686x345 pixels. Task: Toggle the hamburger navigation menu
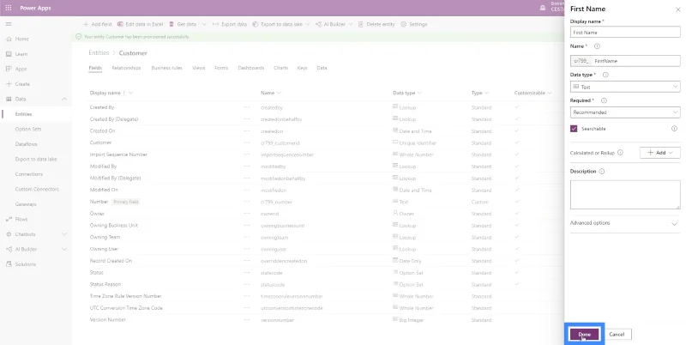tap(9, 24)
